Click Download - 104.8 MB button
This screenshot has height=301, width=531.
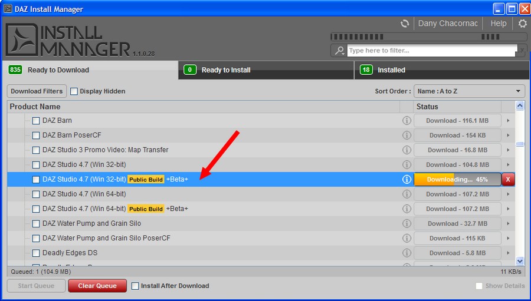click(x=457, y=165)
